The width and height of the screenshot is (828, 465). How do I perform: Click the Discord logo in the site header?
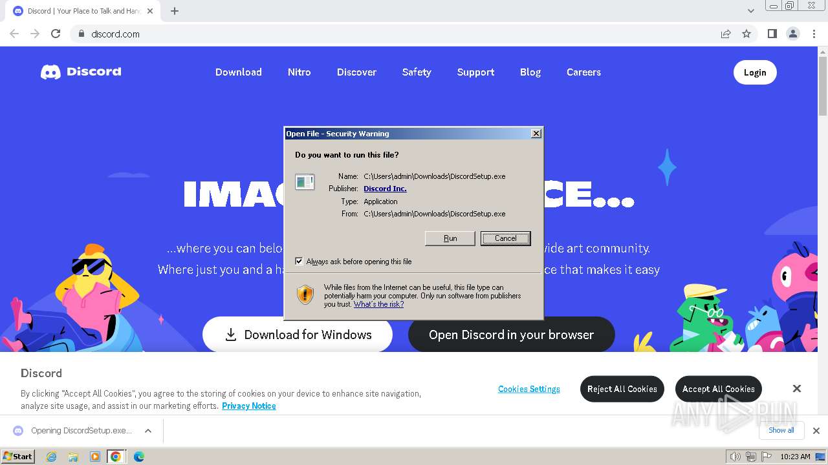coord(81,72)
